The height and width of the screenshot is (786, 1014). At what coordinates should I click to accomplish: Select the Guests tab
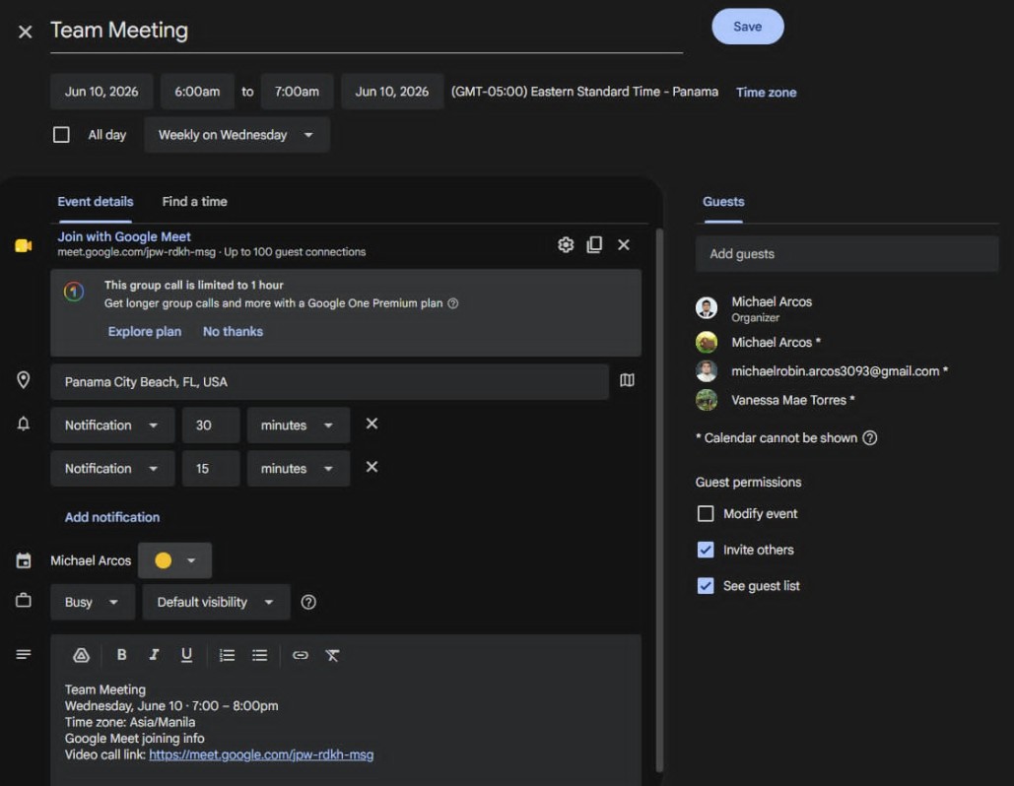723,202
